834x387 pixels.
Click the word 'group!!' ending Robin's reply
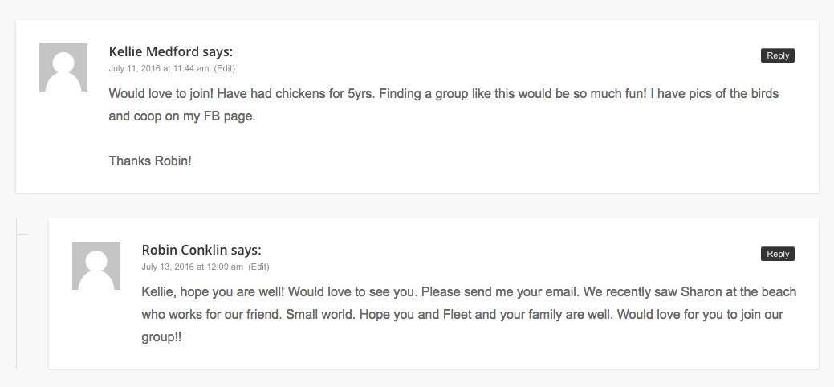[161, 337]
